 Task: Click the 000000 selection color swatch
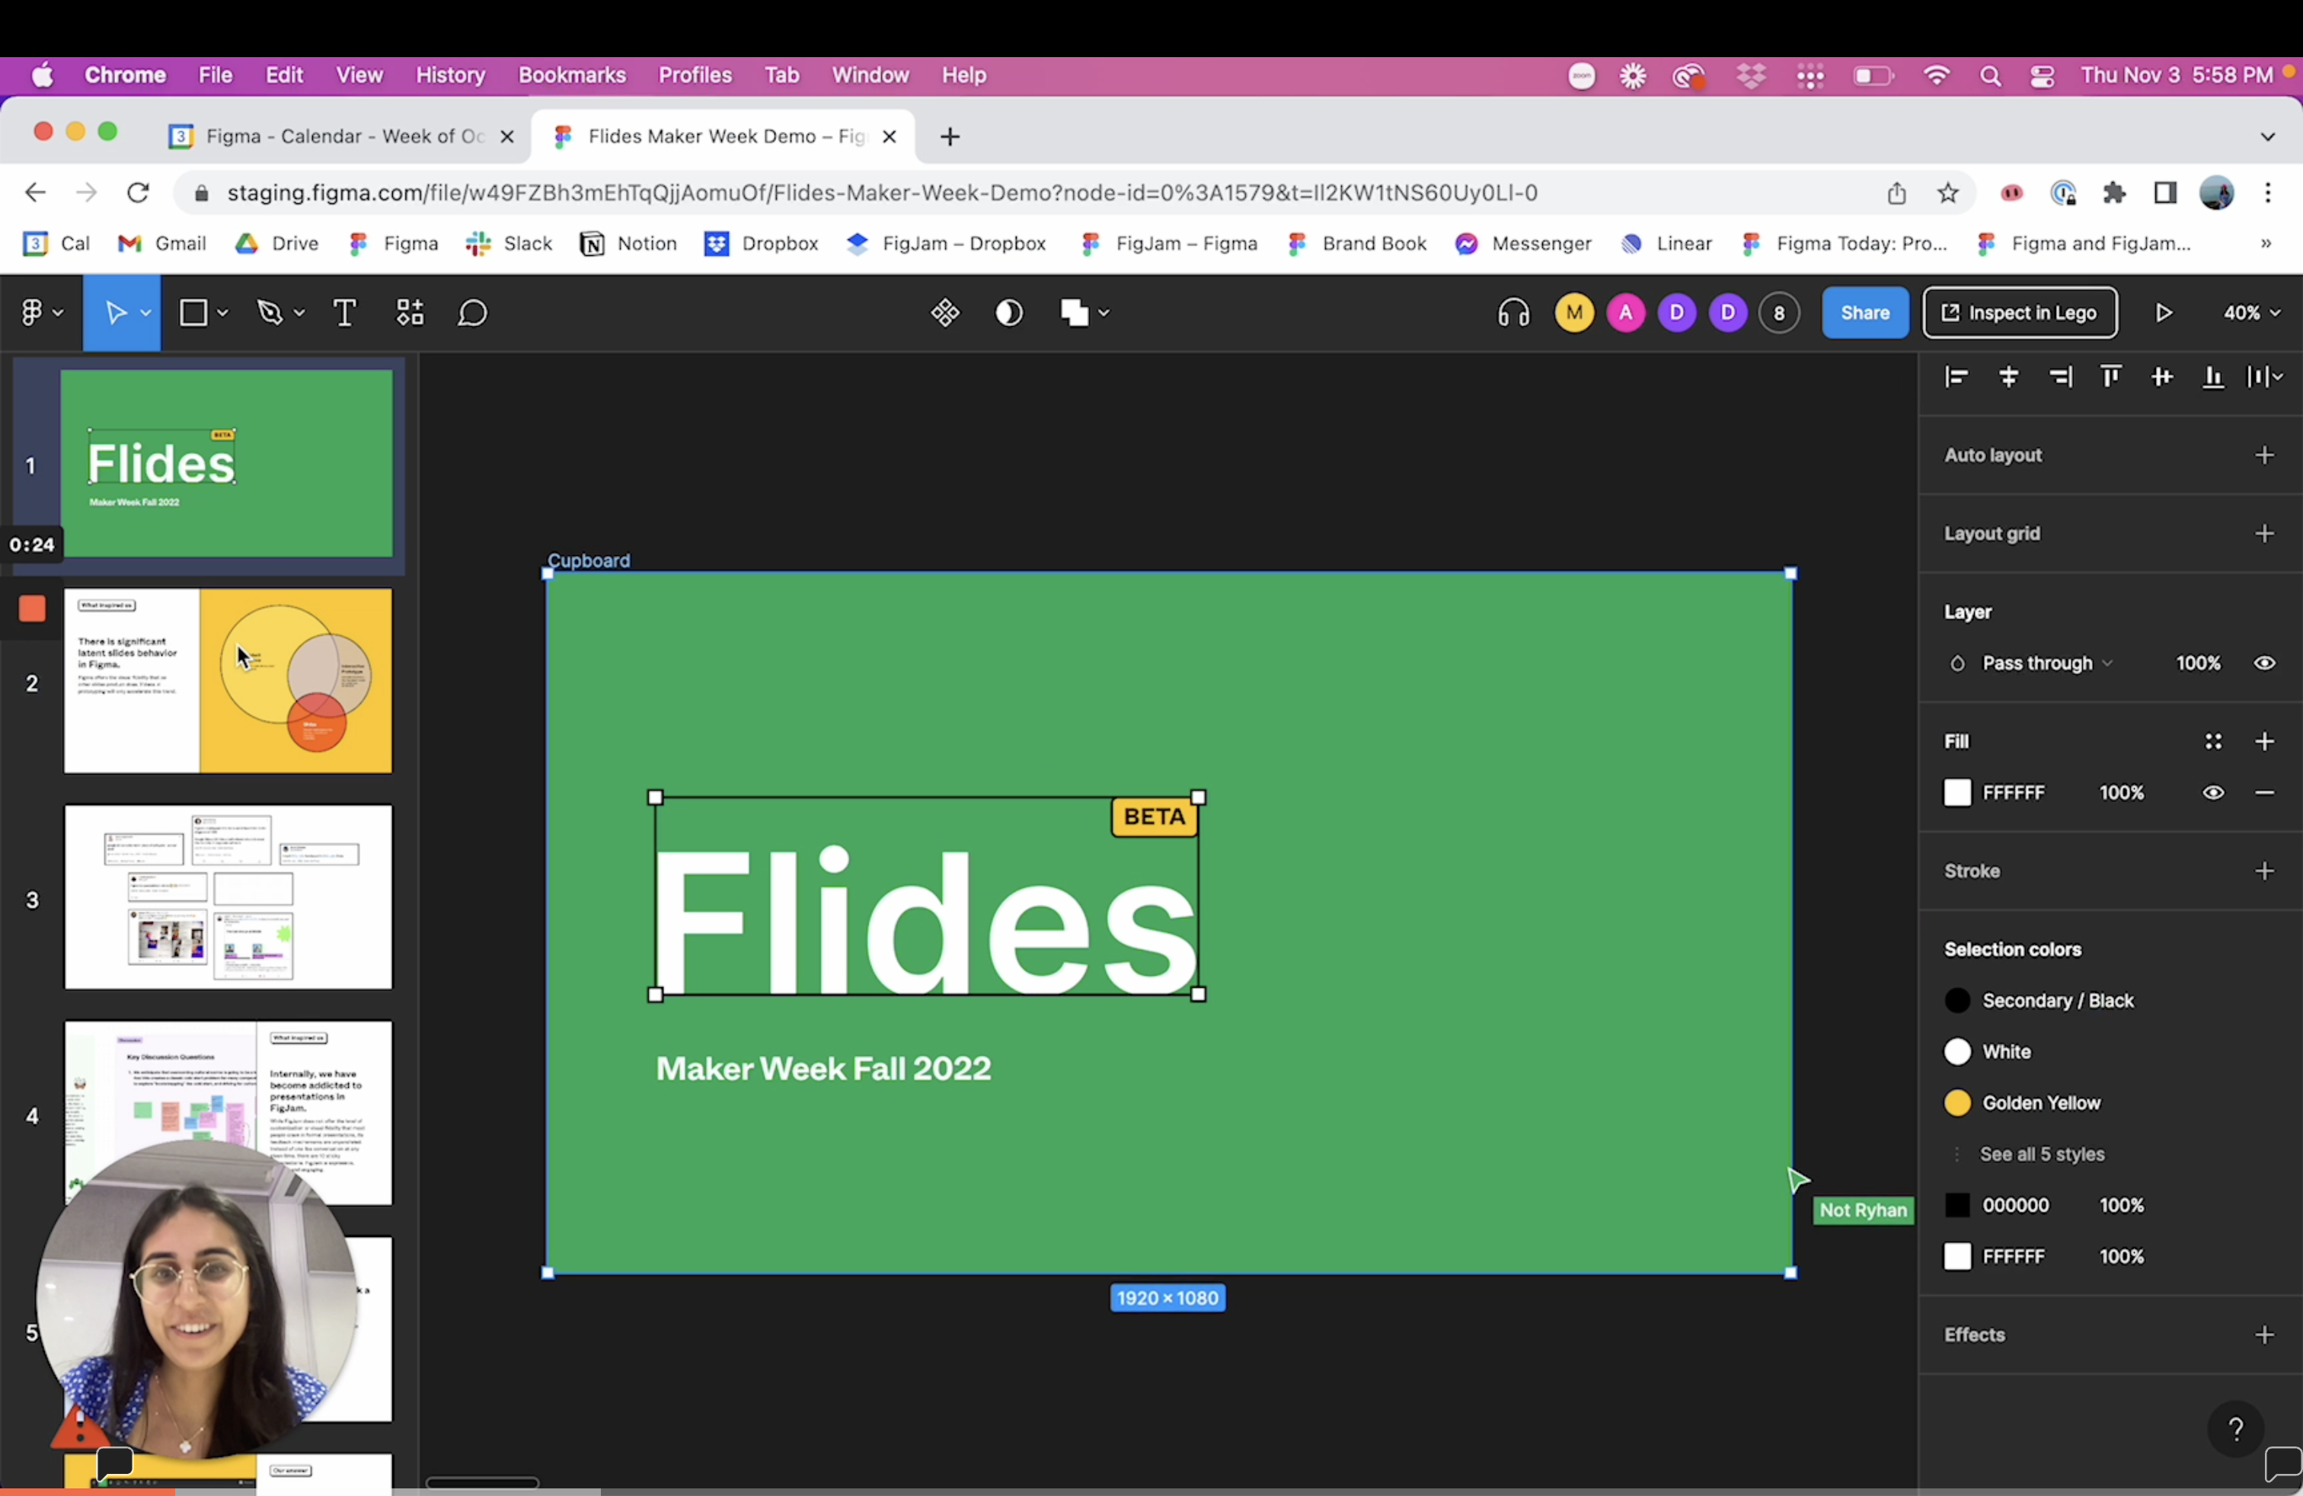(1956, 1206)
